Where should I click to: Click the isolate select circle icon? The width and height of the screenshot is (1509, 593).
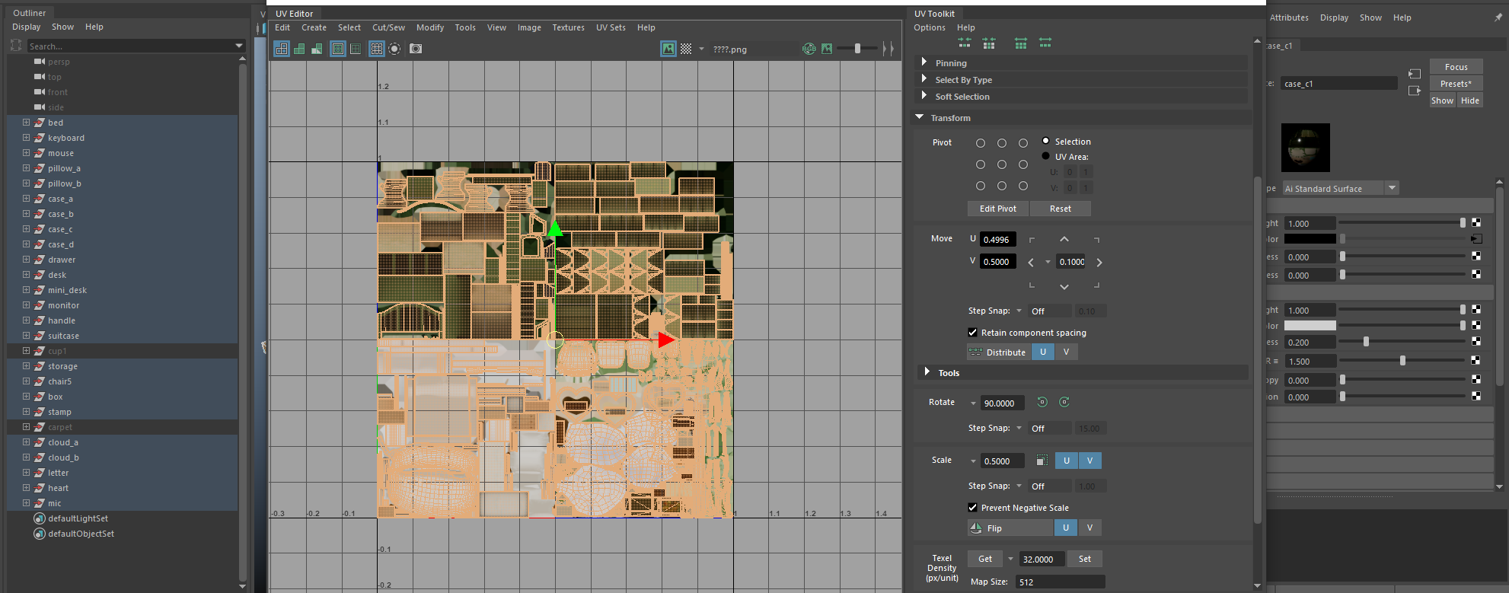tap(394, 49)
